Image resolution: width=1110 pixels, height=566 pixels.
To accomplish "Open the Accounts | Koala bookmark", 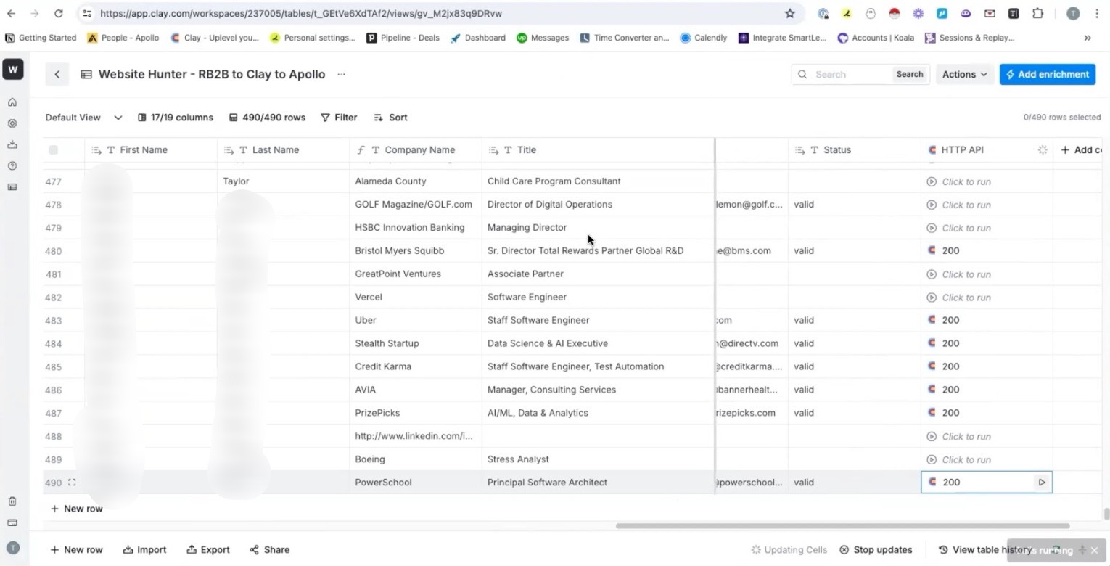I will 876,38.
